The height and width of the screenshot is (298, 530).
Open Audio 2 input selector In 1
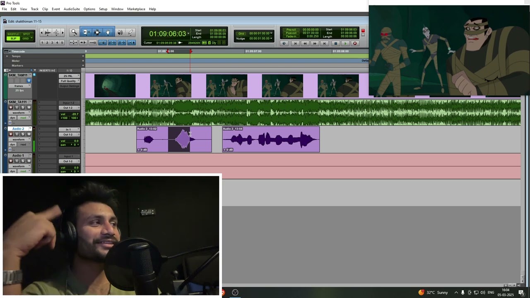click(x=69, y=130)
